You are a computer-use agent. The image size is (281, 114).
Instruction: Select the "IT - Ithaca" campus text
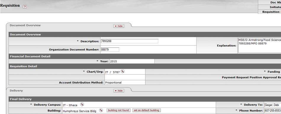click(70, 105)
